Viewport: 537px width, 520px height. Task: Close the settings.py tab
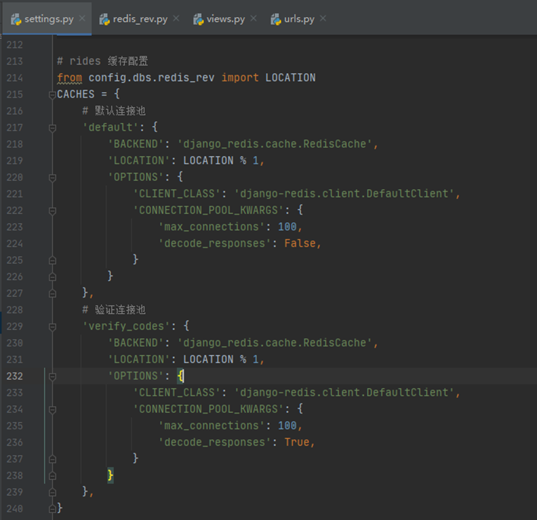(82, 19)
